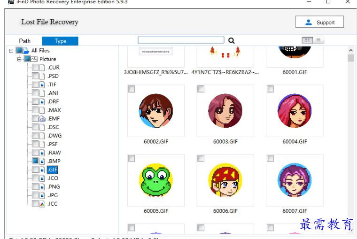
Task: Select the 60002.GIF thumbnail image
Action: (x=156, y=111)
